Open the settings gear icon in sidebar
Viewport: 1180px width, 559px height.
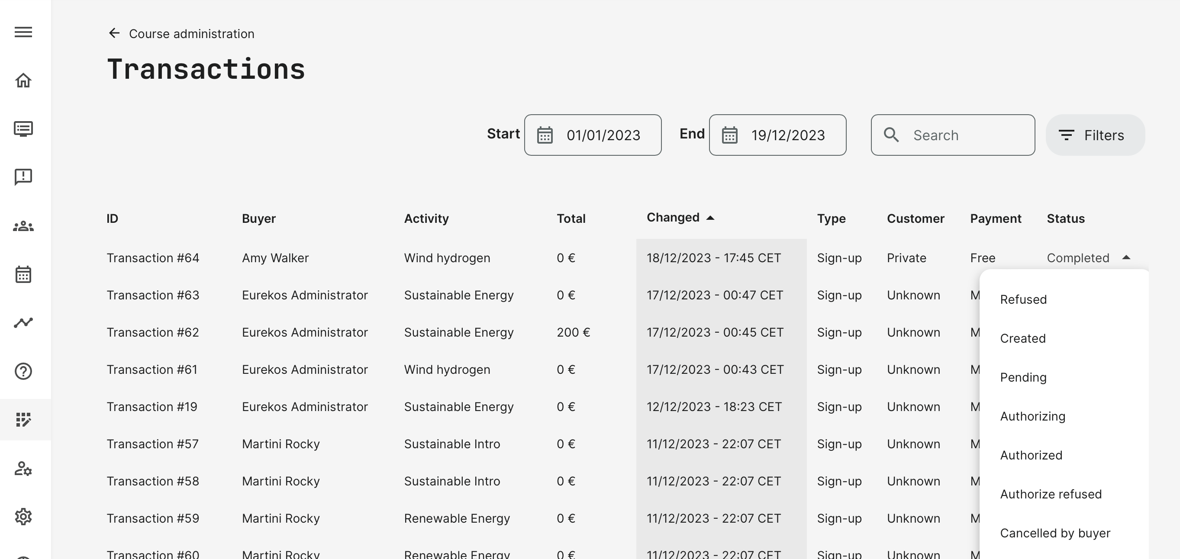(x=23, y=517)
